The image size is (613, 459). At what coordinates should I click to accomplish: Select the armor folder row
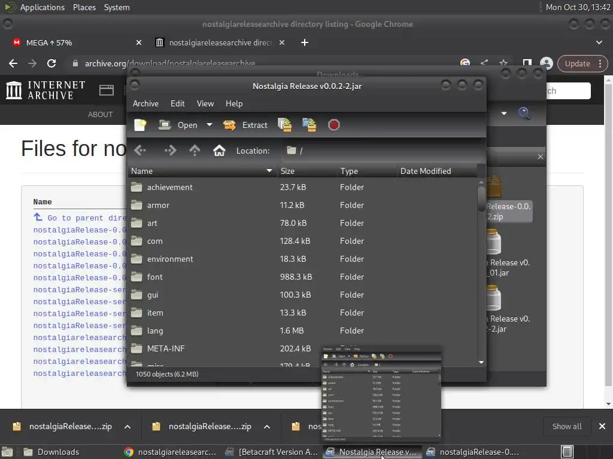pos(302,206)
